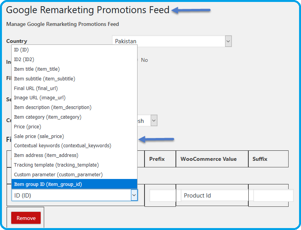Image resolution: width=301 pixels, height=230 pixels.
Task: Pick Item subtitle (item_subtitle) option
Action: [74, 78]
